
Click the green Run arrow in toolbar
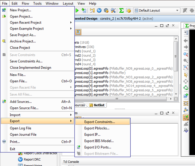[x=77, y=11]
